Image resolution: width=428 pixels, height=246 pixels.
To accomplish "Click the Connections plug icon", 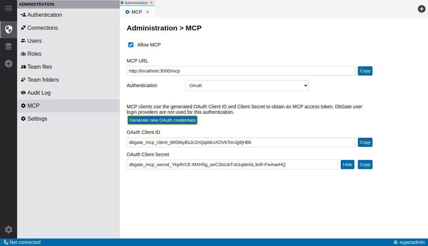I will tap(23, 28).
